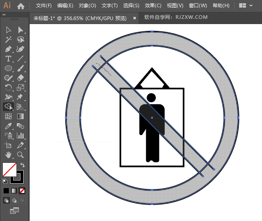Image resolution: width=262 pixels, height=221 pixels.
Task: Select the Puppet Warp pin tool
Action: 20,97
